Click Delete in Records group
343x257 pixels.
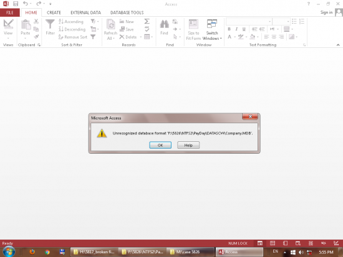[x=128, y=37]
